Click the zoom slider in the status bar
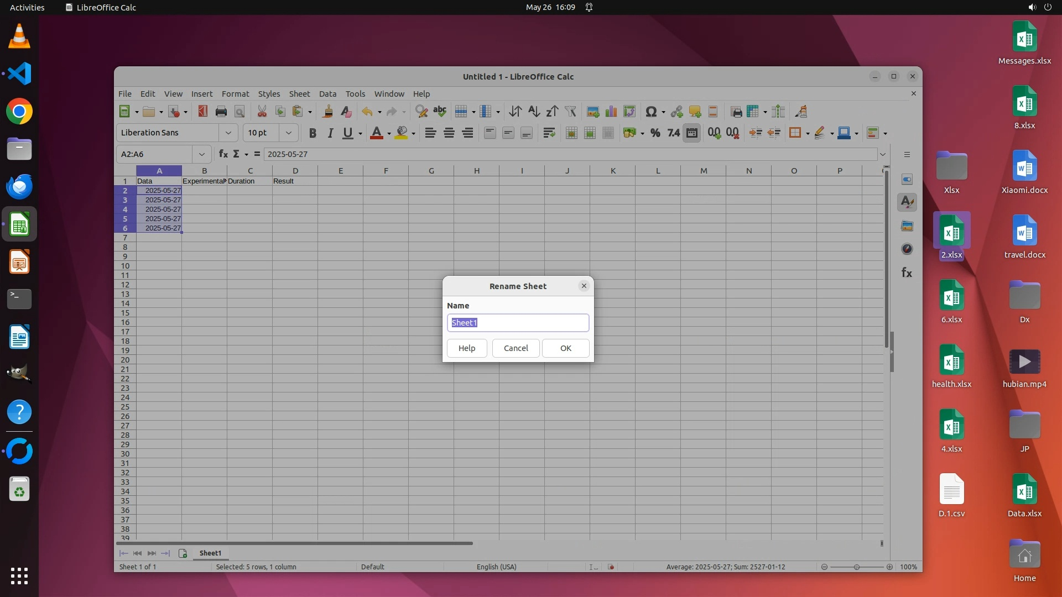This screenshot has width=1062, height=597. pyautogui.click(x=856, y=567)
